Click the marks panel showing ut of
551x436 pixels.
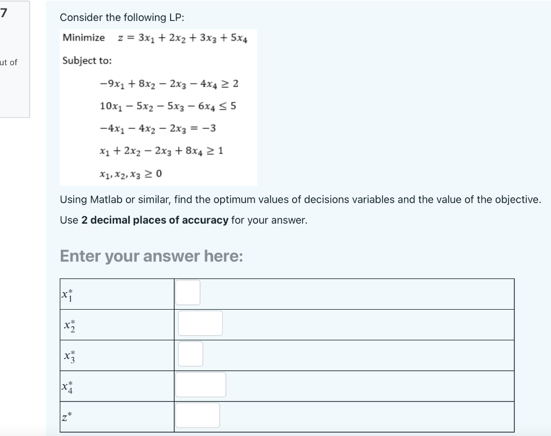click(9, 62)
